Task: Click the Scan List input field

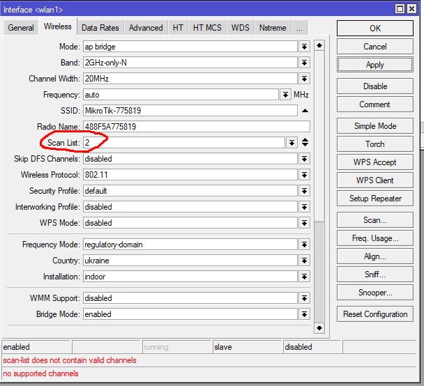Action: click(184, 143)
